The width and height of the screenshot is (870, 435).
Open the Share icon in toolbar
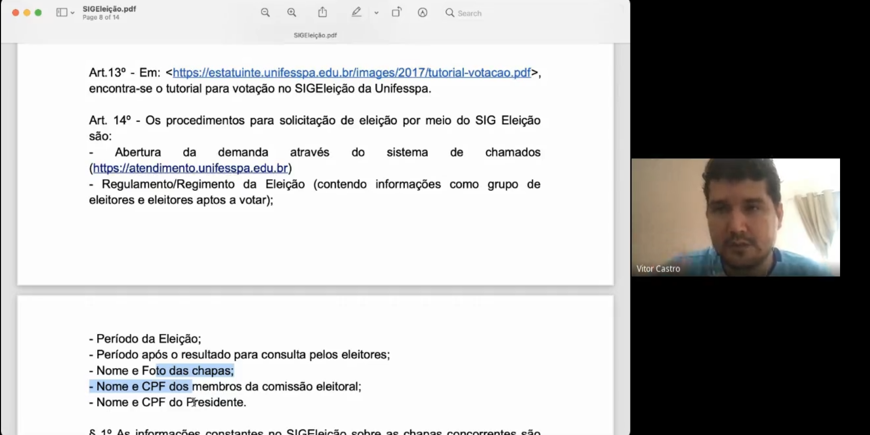[x=323, y=12]
